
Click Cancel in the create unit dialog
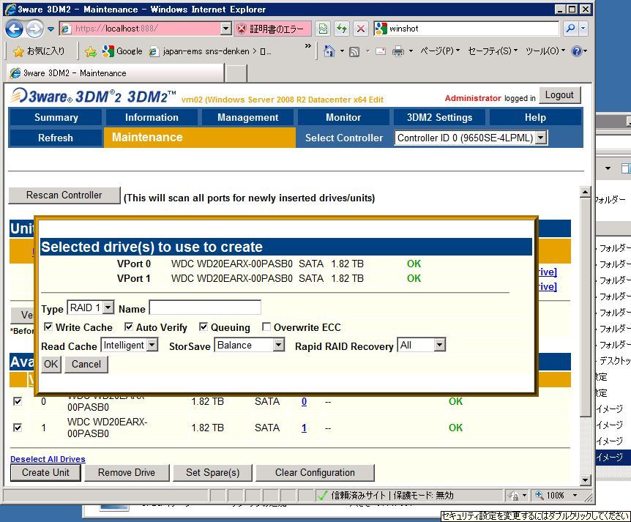click(86, 365)
